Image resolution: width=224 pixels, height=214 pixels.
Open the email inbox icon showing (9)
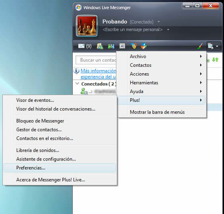point(85,46)
